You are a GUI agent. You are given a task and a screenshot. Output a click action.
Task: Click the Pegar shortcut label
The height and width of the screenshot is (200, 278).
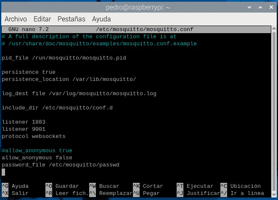tap(151, 193)
